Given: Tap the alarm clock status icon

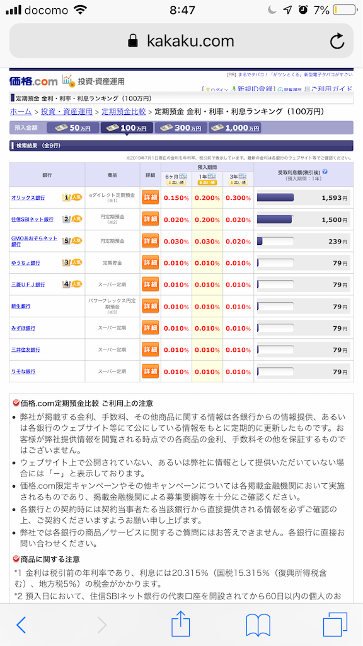Looking at the screenshot, I should click(x=303, y=10).
